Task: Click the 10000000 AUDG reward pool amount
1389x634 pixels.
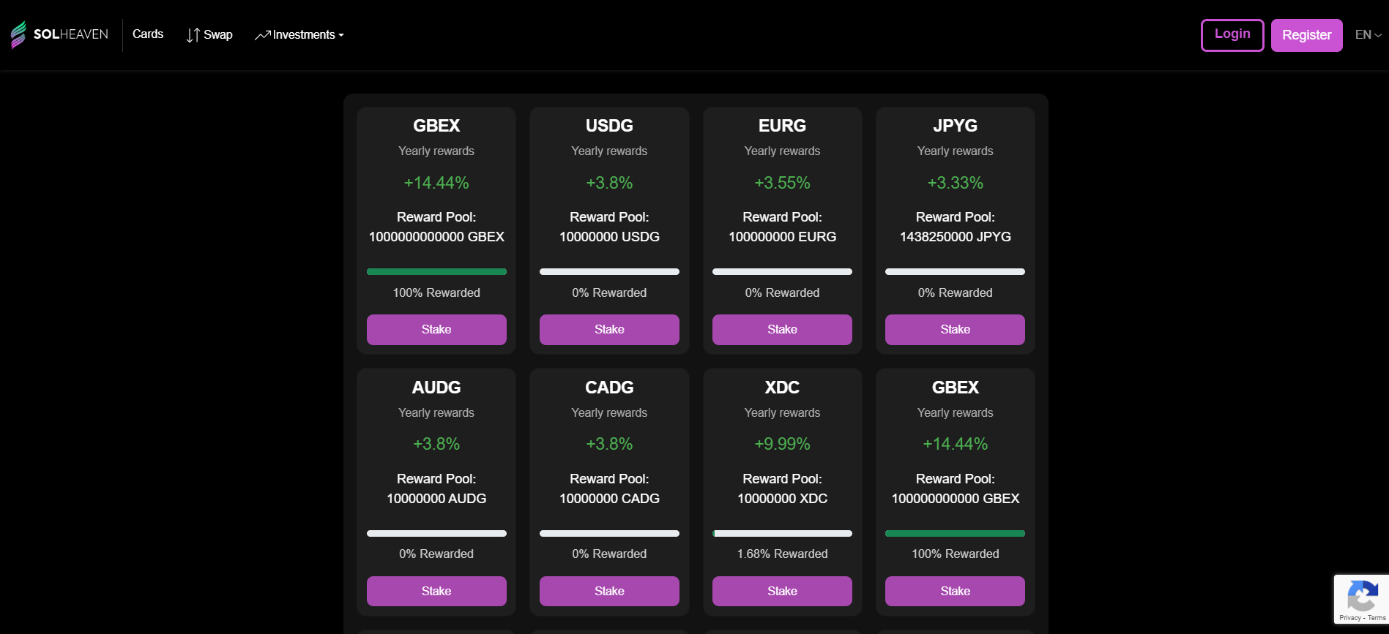Action: [436, 499]
